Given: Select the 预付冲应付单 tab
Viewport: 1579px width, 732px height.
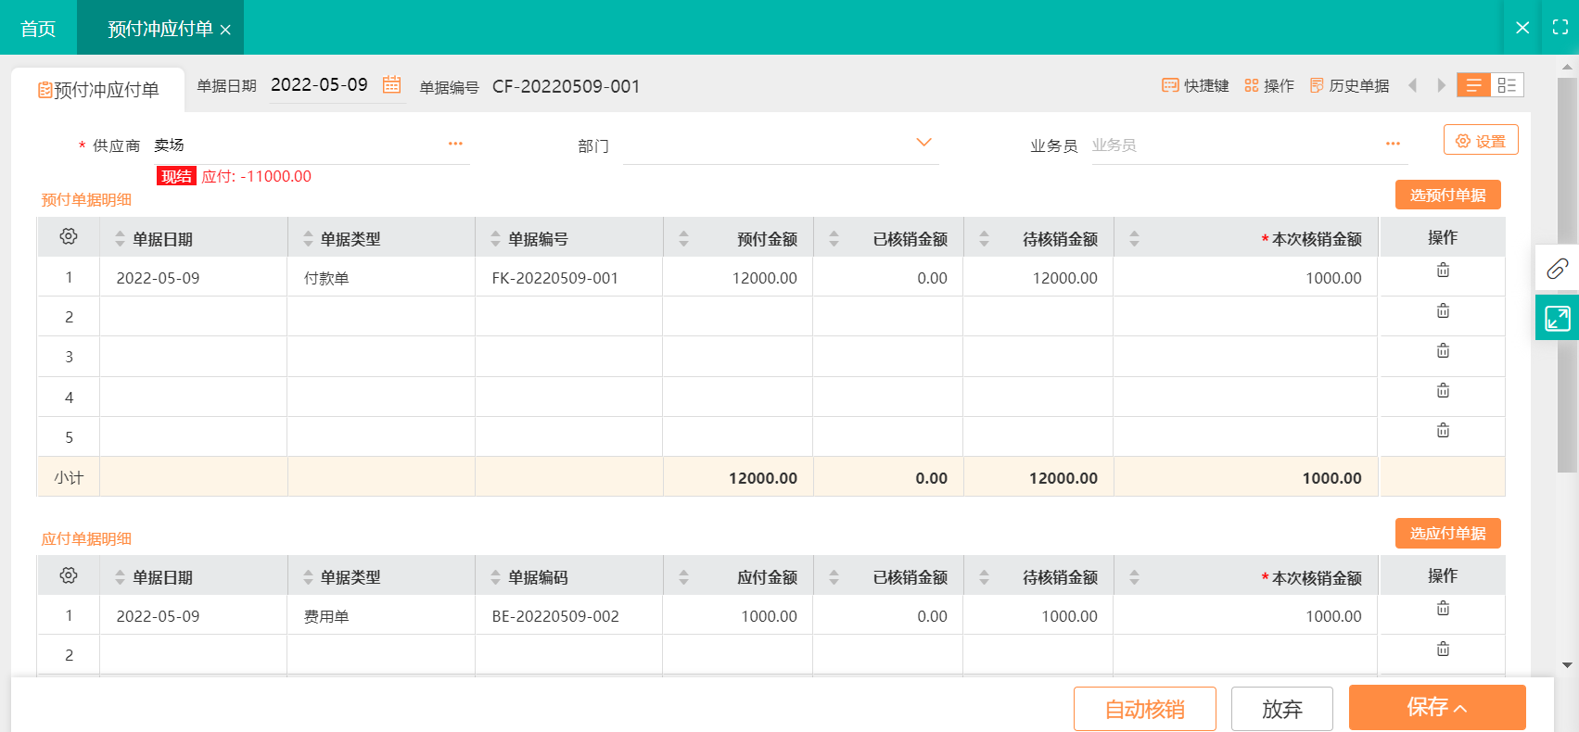Looking at the screenshot, I should (160, 29).
